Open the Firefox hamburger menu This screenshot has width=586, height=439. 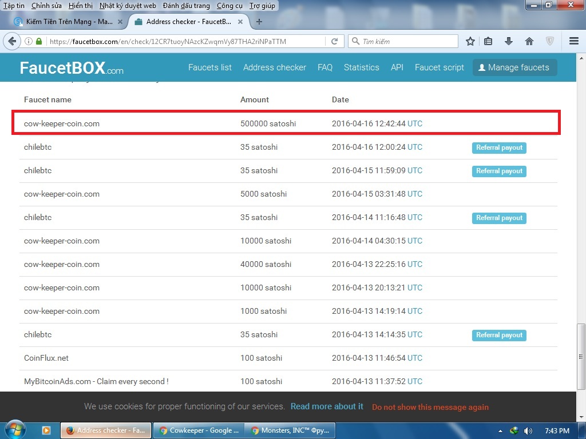pyautogui.click(x=573, y=41)
